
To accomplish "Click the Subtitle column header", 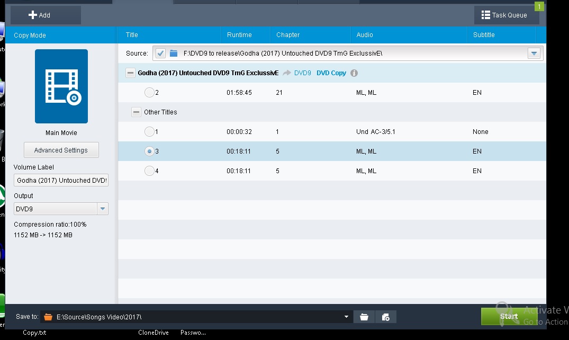I will 484,35.
